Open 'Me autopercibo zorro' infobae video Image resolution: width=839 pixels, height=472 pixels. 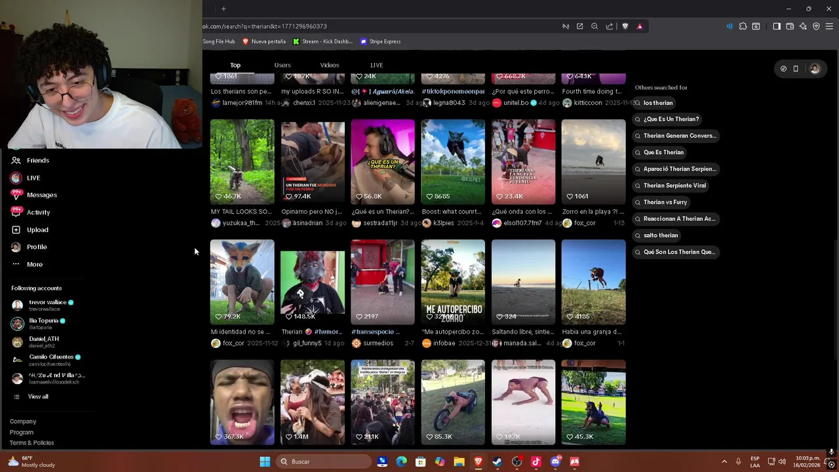453,282
